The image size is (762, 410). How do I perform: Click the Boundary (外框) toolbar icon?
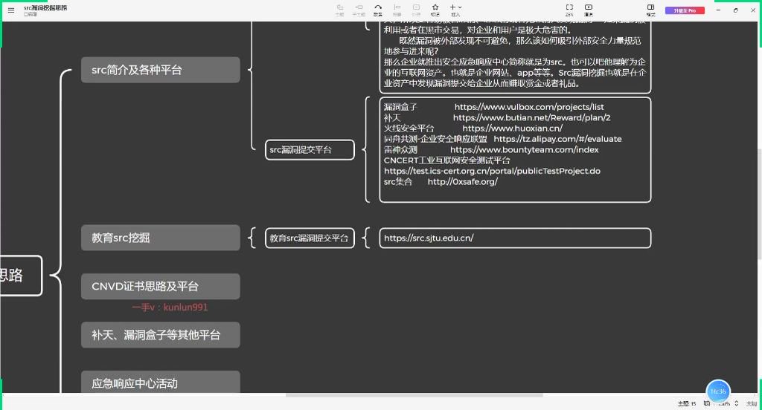[x=417, y=10]
